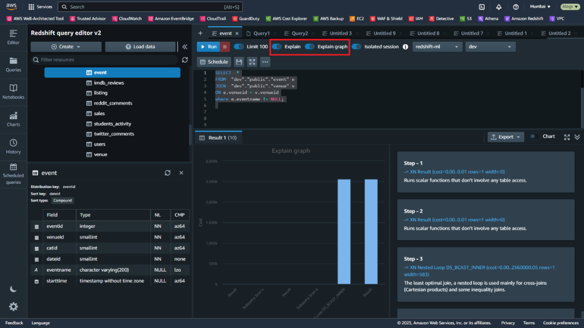
Task: Close the event table details panel
Action: click(181, 173)
